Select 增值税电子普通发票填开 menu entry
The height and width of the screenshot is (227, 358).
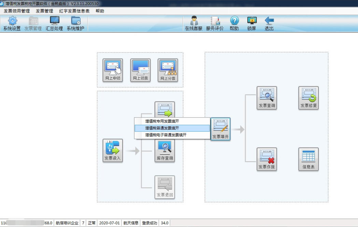tap(172, 135)
